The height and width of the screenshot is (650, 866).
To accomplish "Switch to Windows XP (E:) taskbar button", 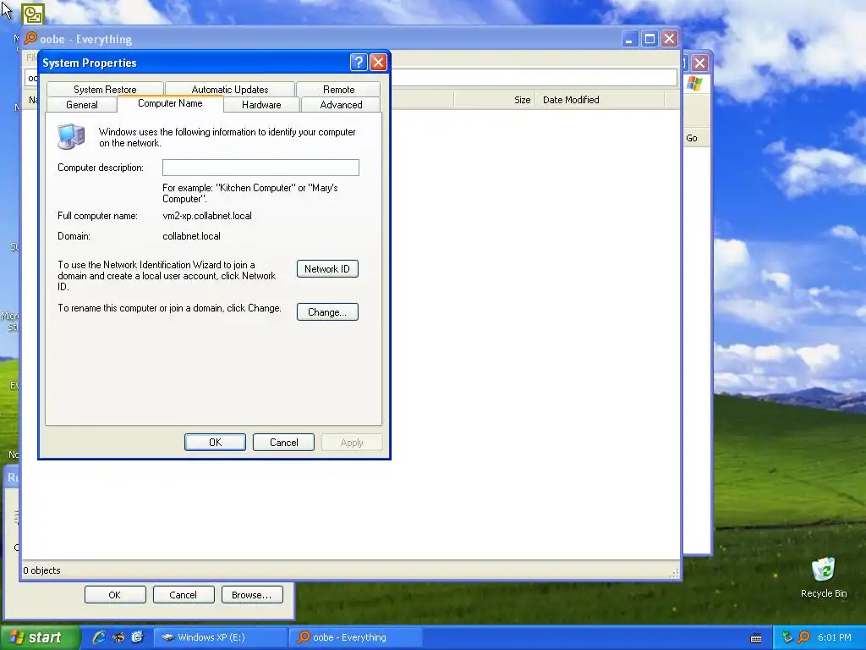I will point(220,637).
